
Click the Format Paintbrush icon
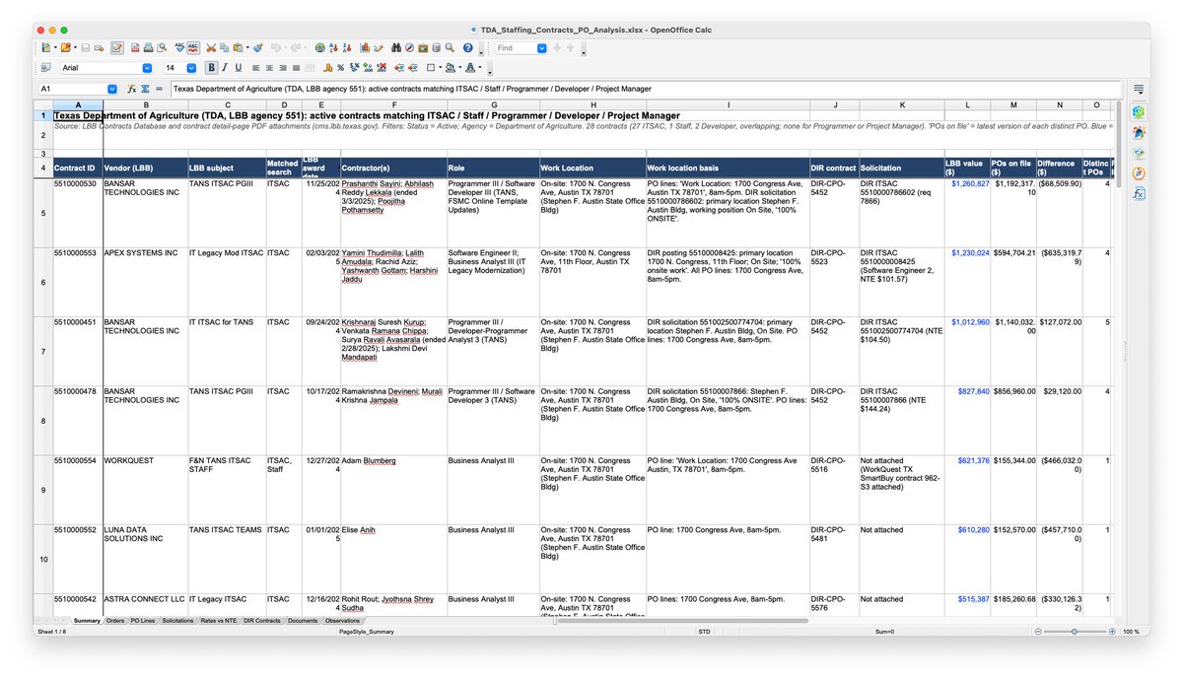[257, 47]
